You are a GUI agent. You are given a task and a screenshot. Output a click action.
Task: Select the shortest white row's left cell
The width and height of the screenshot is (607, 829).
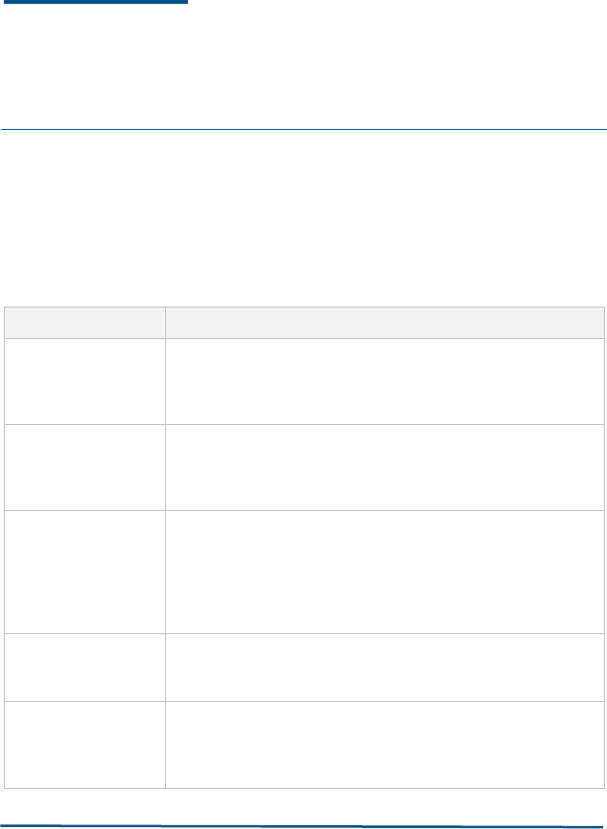click(85, 668)
